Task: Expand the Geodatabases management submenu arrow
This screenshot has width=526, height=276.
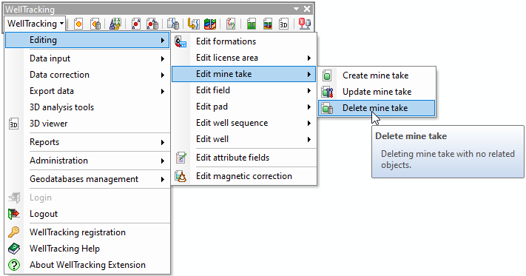Action: (x=162, y=179)
